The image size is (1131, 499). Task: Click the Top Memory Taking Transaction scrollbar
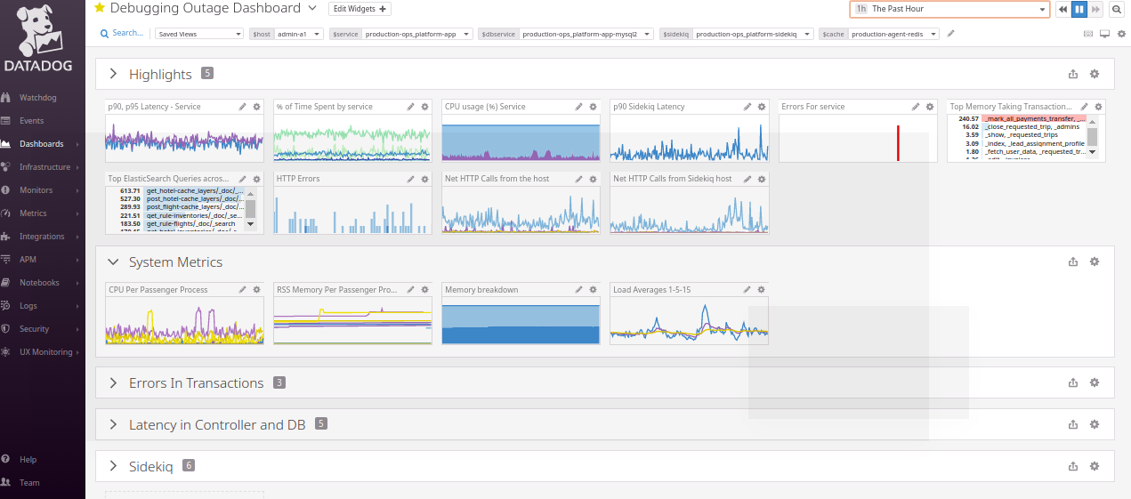click(1092, 136)
